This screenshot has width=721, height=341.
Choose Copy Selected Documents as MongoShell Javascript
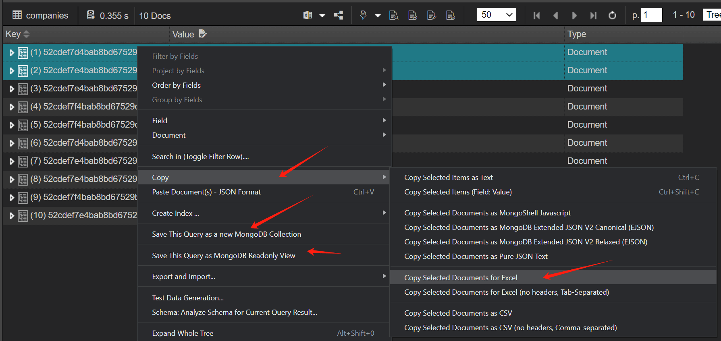(x=553, y=213)
